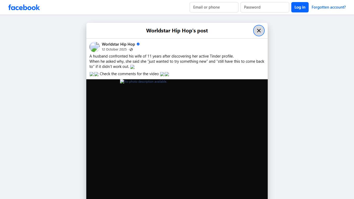This screenshot has height=199, width=354.
Task: Open the Worldstar Hip Hop page link
Action: point(118,44)
